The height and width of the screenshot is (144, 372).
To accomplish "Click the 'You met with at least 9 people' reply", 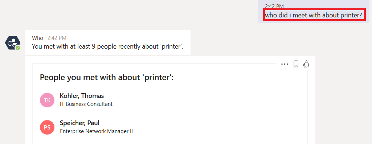I will point(108,46).
